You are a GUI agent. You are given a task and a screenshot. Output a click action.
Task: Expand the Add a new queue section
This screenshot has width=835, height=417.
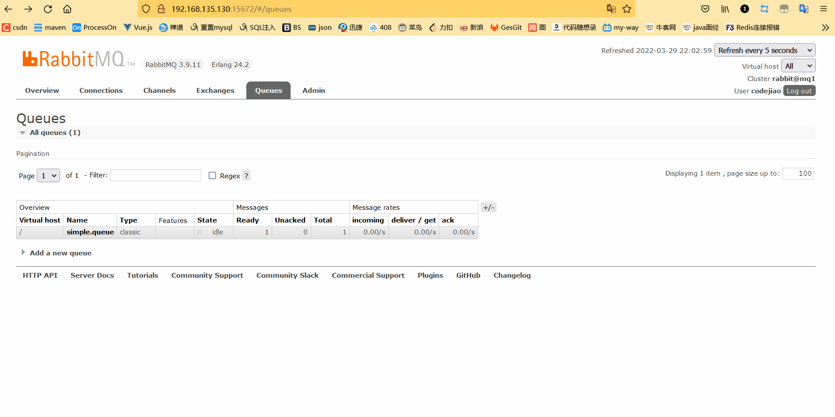point(60,253)
